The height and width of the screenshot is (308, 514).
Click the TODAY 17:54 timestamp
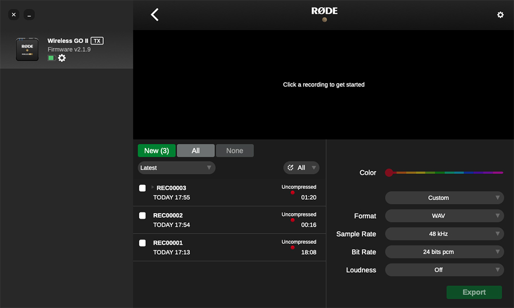tap(172, 225)
